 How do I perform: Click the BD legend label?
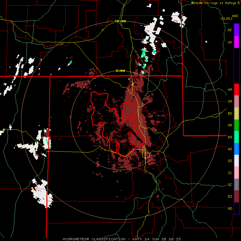[x=230, y=114]
